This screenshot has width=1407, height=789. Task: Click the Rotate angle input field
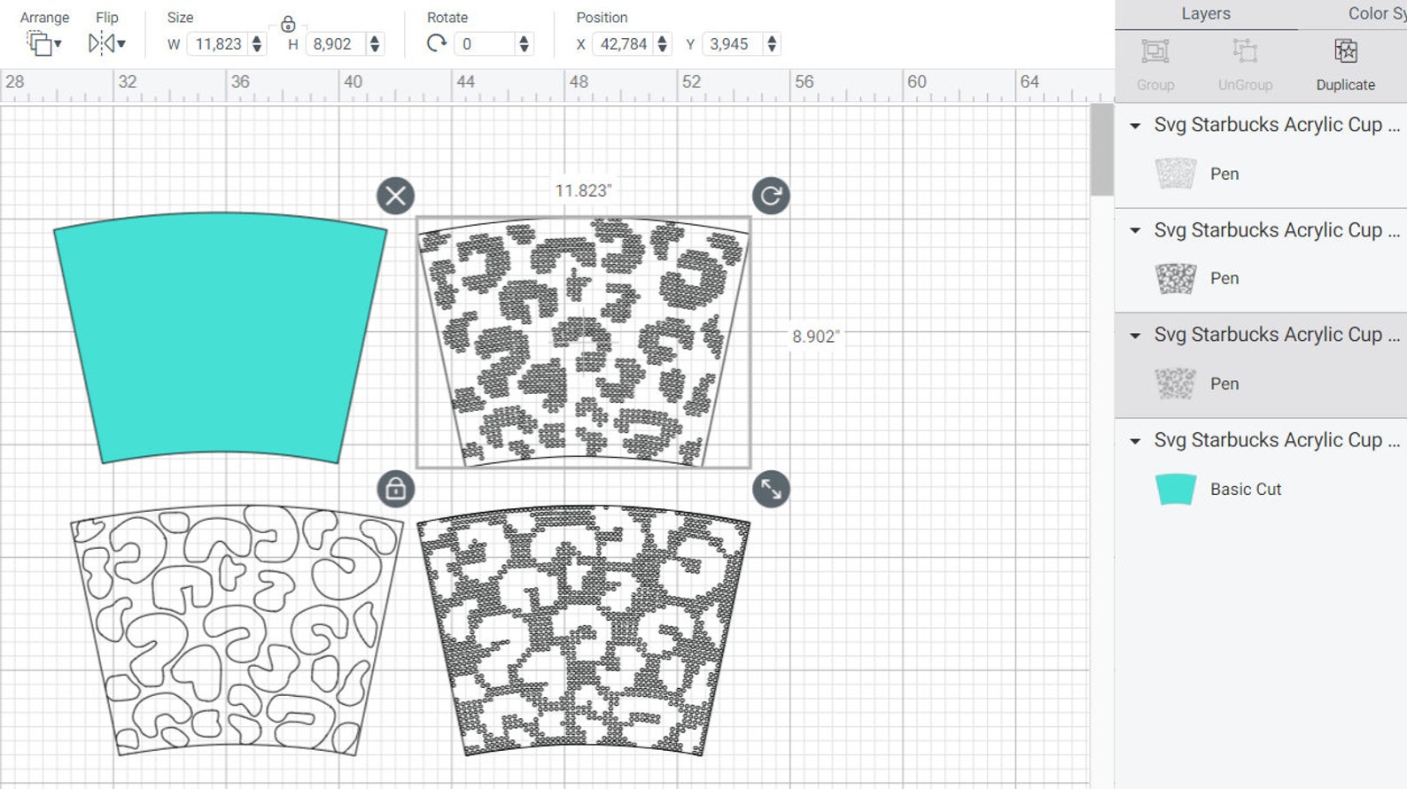[485, 44]
